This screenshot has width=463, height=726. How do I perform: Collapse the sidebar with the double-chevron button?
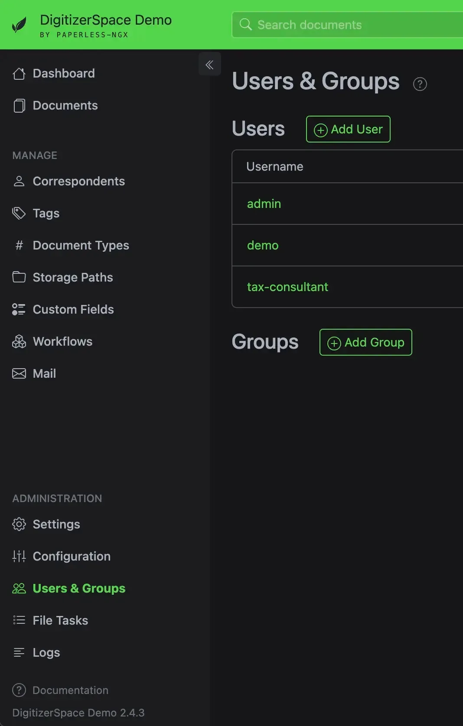[209, 65]
